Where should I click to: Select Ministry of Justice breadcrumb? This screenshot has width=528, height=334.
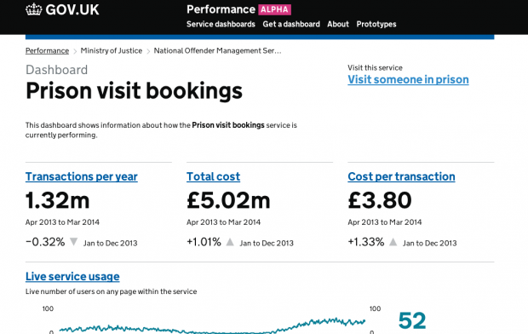[x=111, y=51]
